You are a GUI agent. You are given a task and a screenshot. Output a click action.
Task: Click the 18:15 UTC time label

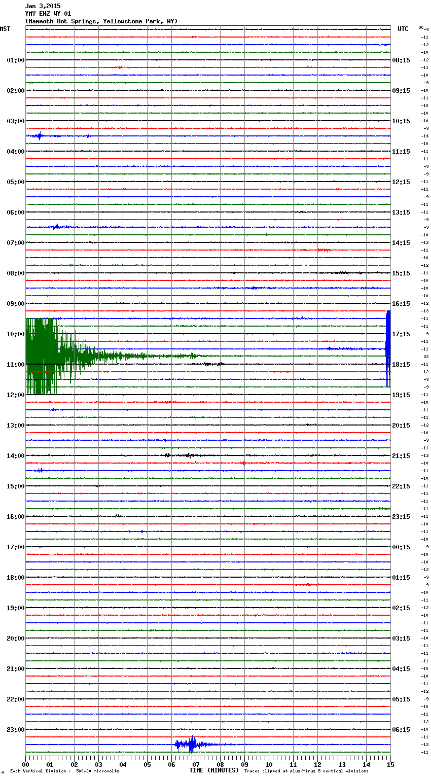tap(401, 365)
